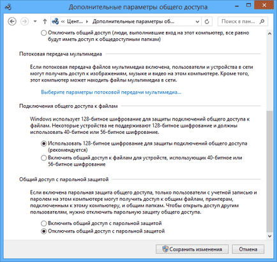Select «Отключить общий доступ» public folders radio
The image size is (277, 262).
pos(43,33)
